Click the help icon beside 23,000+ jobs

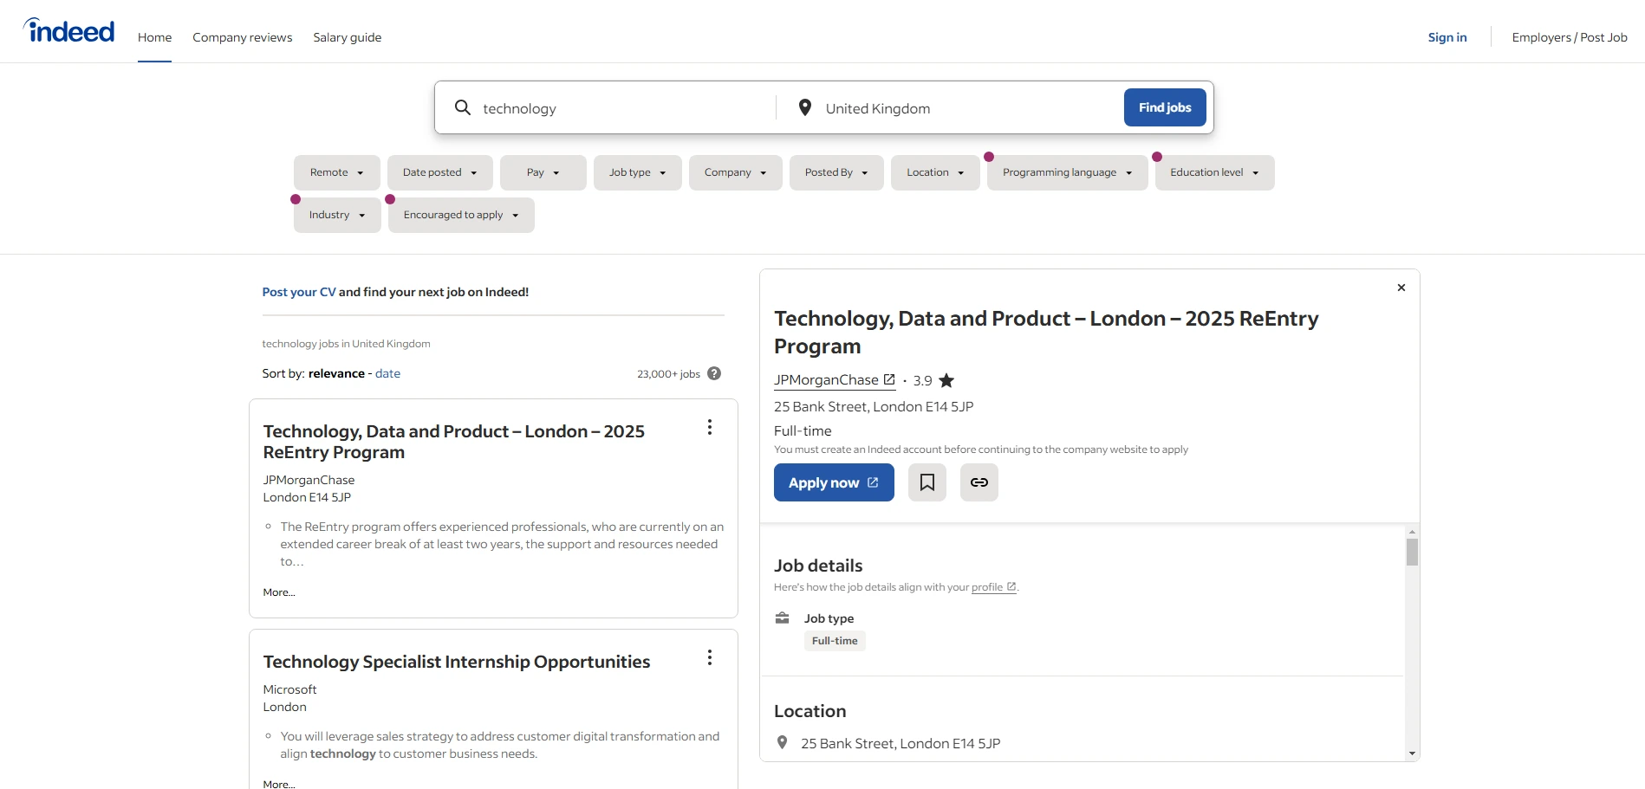click(714, 373)
